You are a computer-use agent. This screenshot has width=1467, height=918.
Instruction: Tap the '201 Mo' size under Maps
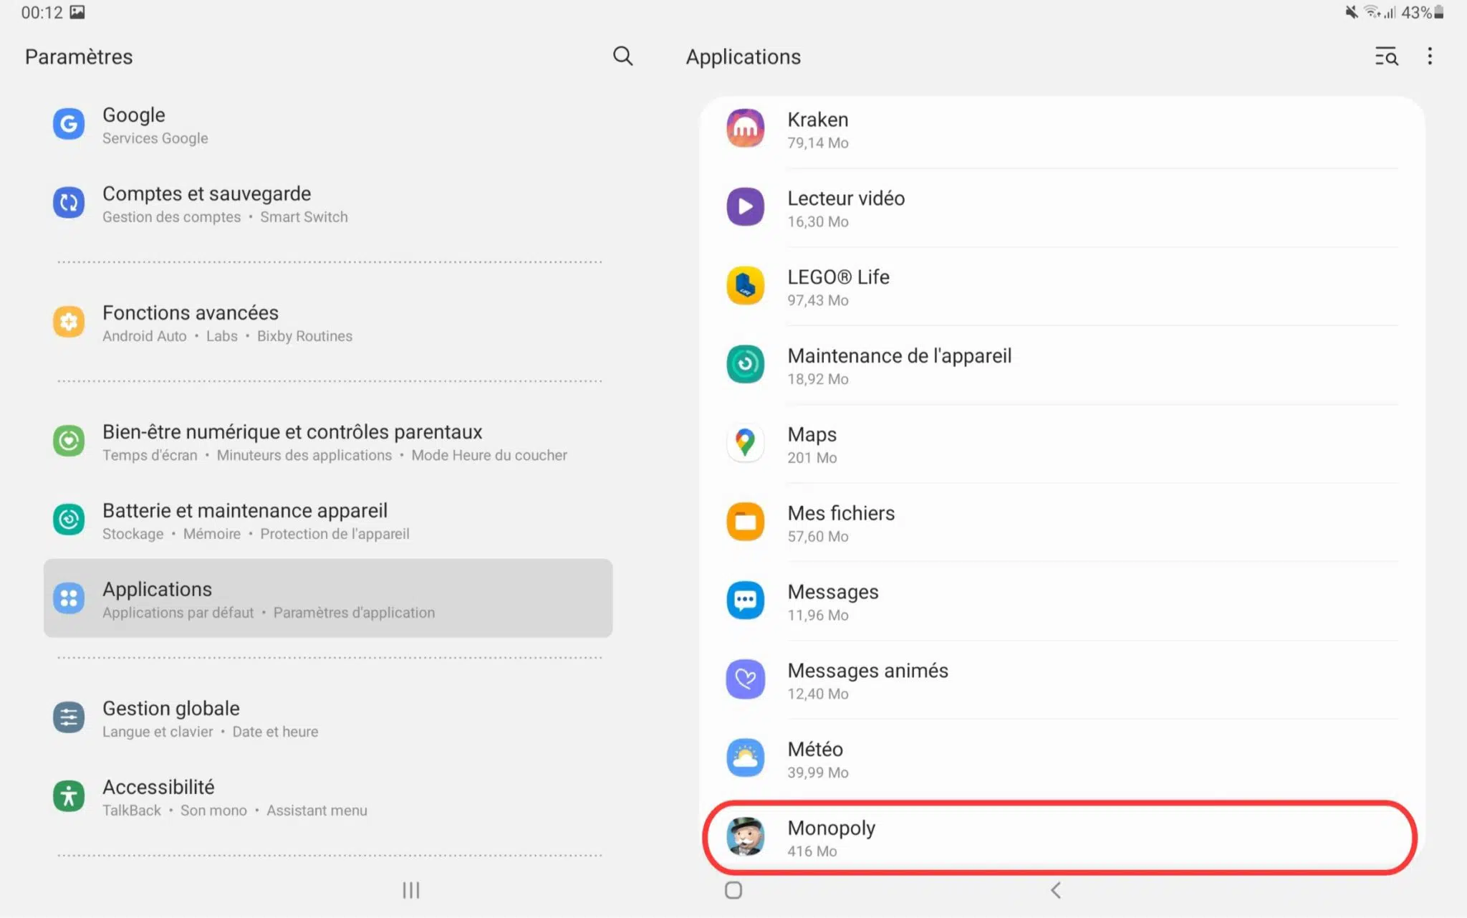click(x=812, y=458)
